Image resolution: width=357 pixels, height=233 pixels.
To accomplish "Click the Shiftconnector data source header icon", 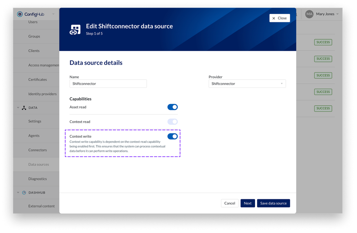I will (x=75, y=30).
